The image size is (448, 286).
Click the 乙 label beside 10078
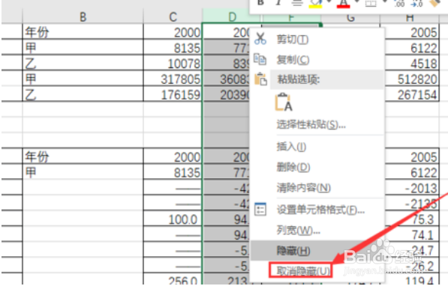31,64
